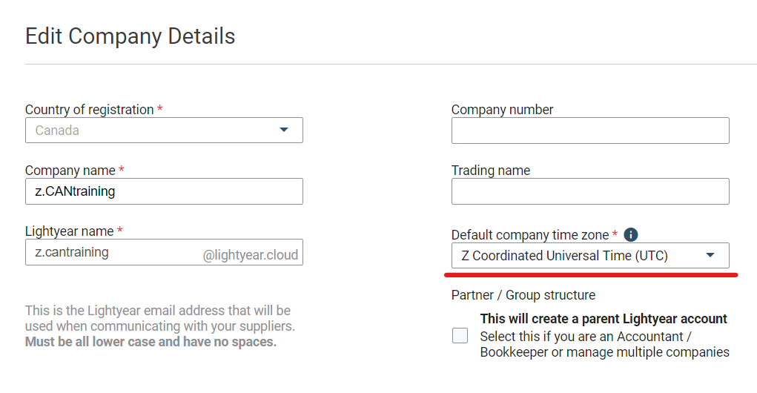Tick the parent Lightyear account checkbox
The image size is (757, 393).
coord(460,335)
